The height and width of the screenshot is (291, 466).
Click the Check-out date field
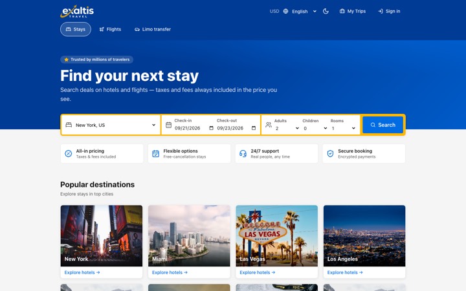[x=236, y=128]
